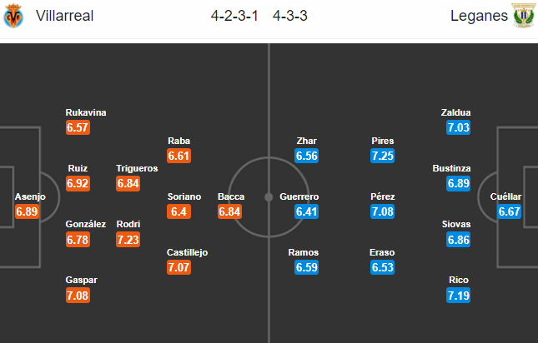Click Soriano's 6.4 rating badge
538x343 pixels.
pyautogui.click(x=179, y=211)
